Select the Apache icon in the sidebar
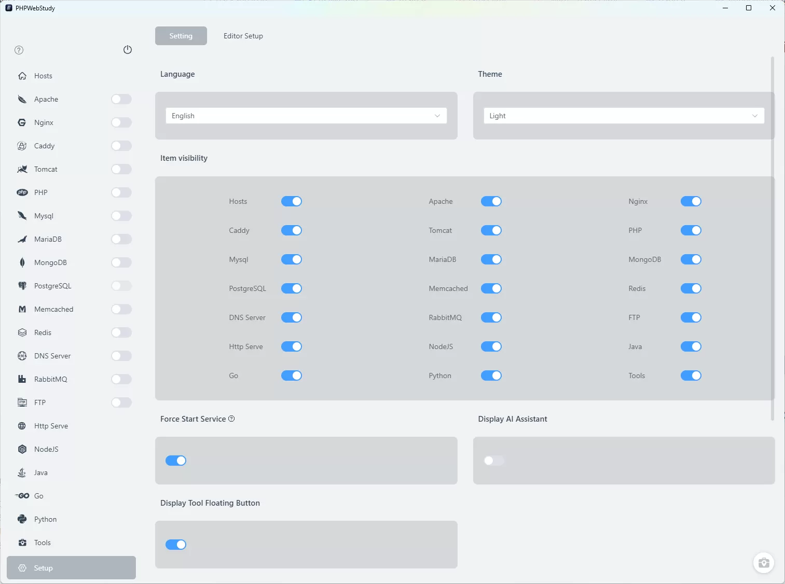The width and height of the screenshot is (785, 584). [22, 99]
